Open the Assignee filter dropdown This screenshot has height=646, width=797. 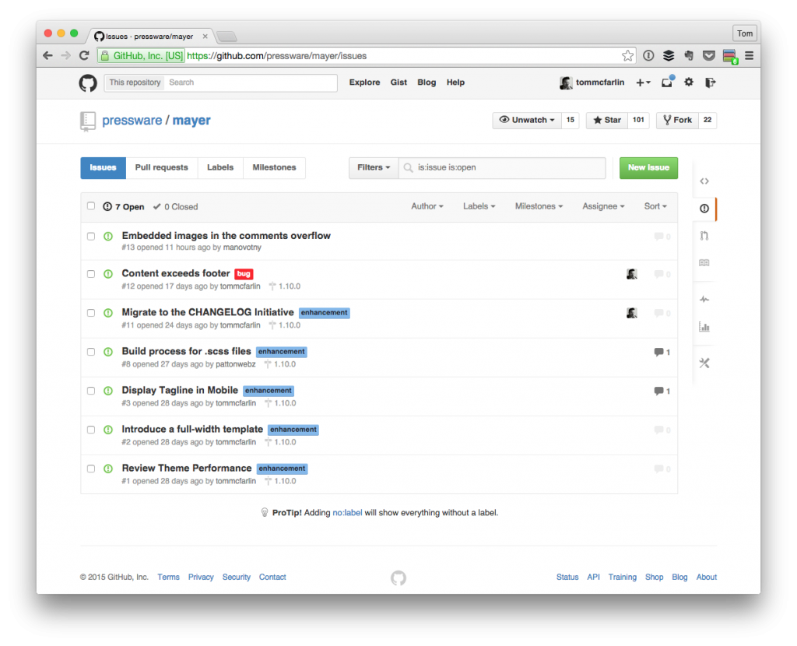pos(603,206)
